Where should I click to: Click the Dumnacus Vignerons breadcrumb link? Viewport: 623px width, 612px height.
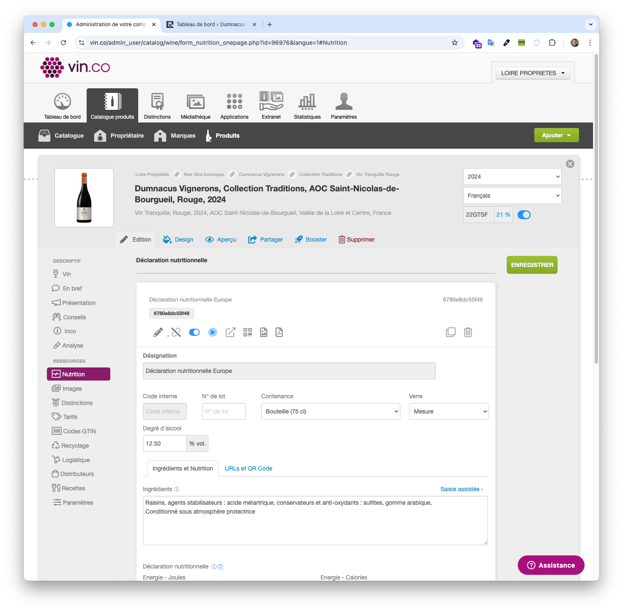[x=262, y=174]
